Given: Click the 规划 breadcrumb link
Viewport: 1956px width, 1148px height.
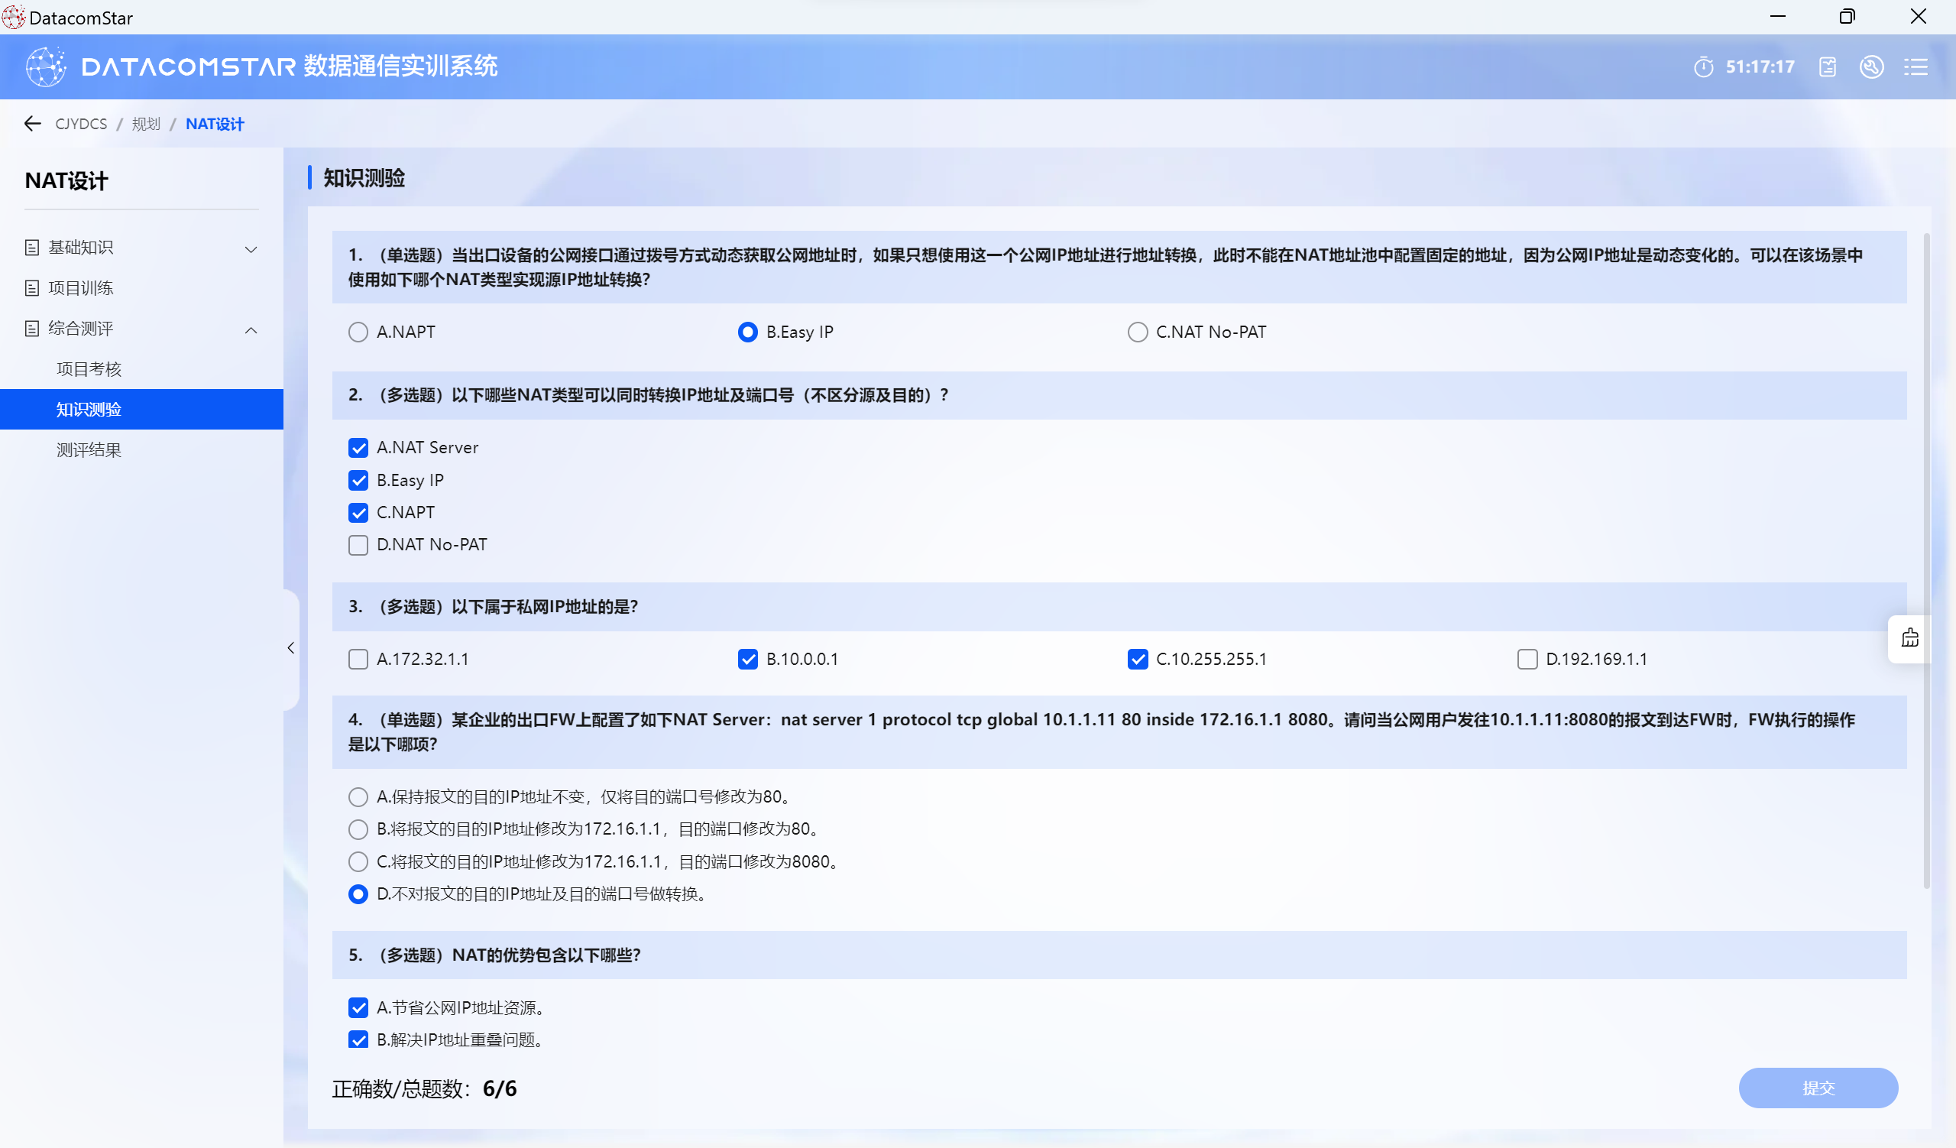Looking at the screenshot, I should (x=146, y=123).
